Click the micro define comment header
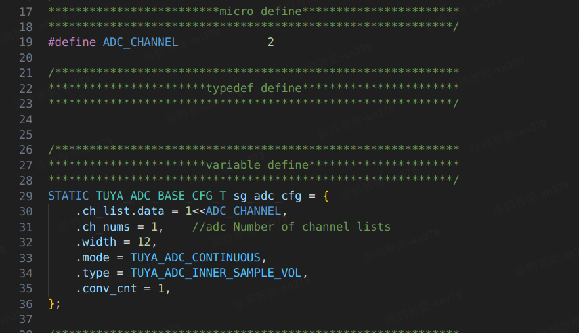The image size is (579, 333). (x=261, y=11)
